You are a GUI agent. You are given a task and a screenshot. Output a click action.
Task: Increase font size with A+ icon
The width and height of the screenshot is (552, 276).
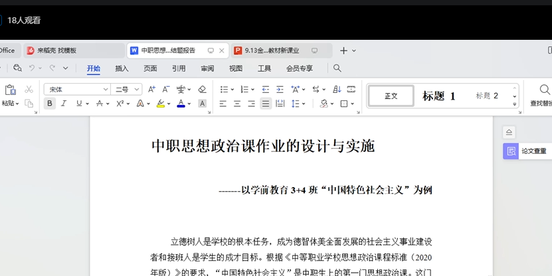(151, 89)
